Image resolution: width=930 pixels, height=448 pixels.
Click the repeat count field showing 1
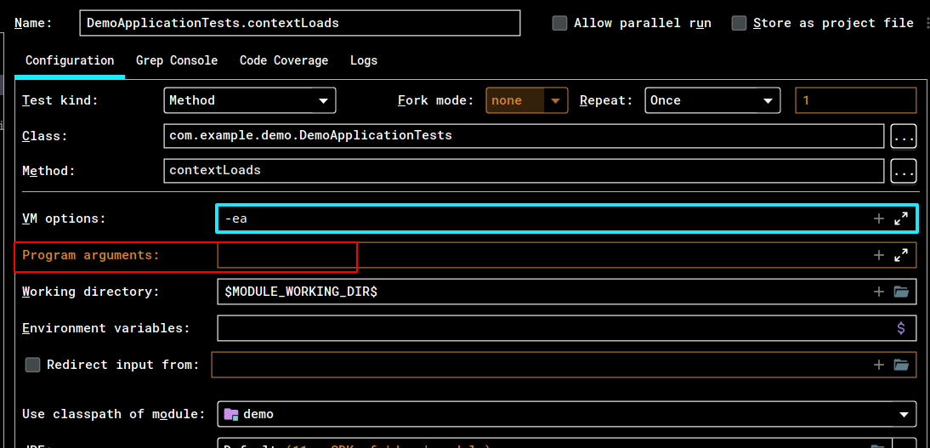pyautogui.click(x=856, y=100)
